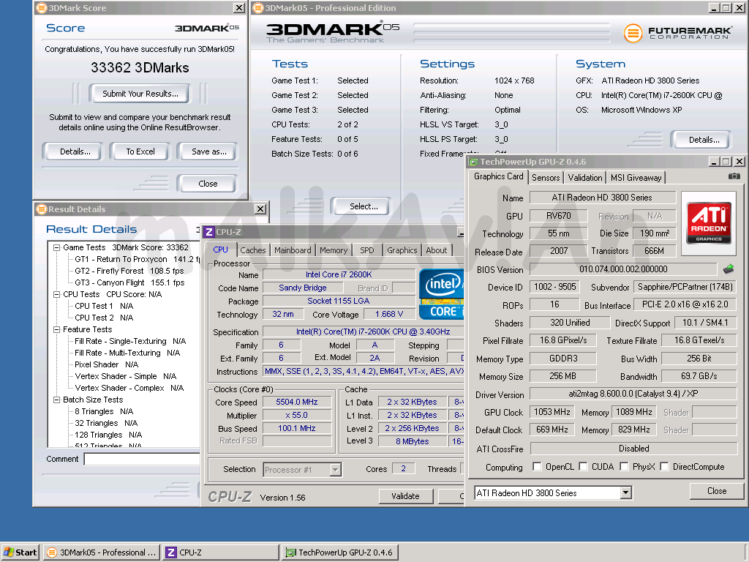This screenshot has width=749, height=562.
Task: Open the ATI Radeon HD 3800 Series dropdown
Action: click(x=626, y=492)
